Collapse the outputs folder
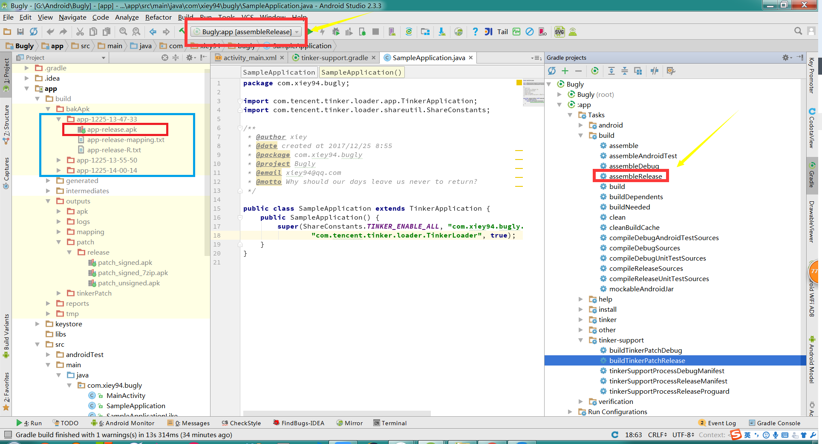 pos(48,201)
